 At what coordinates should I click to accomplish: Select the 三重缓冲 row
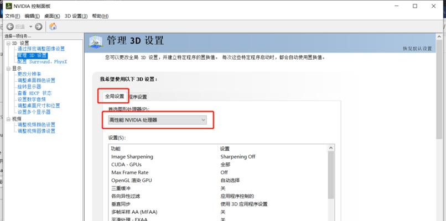[218, 188]
